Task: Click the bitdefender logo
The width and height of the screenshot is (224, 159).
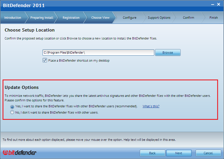Action: pos(20,152)
